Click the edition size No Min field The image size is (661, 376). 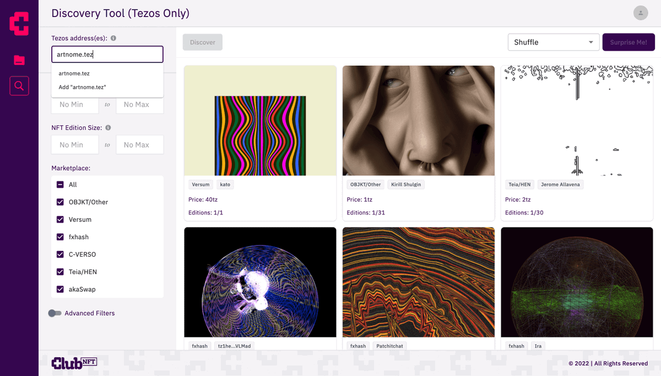(75, 145)
